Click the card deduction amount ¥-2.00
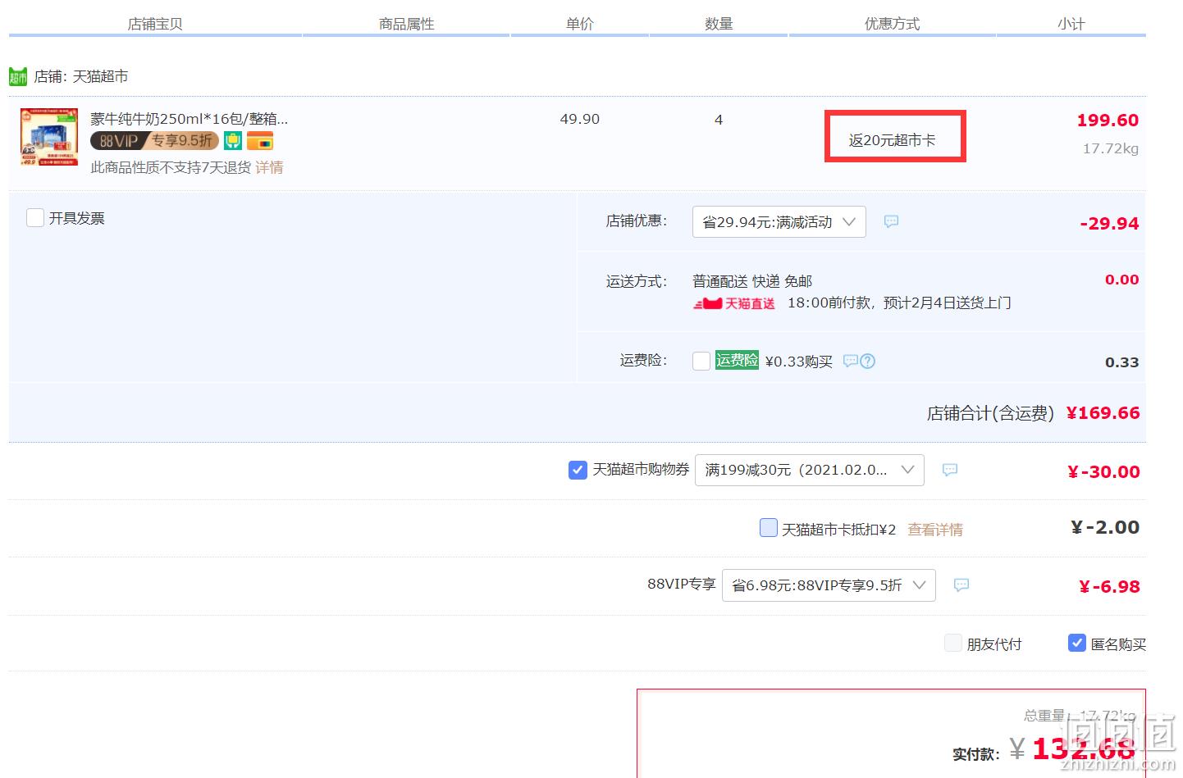 pos(1105,527)
